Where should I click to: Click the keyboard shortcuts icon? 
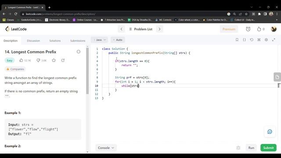259,40
